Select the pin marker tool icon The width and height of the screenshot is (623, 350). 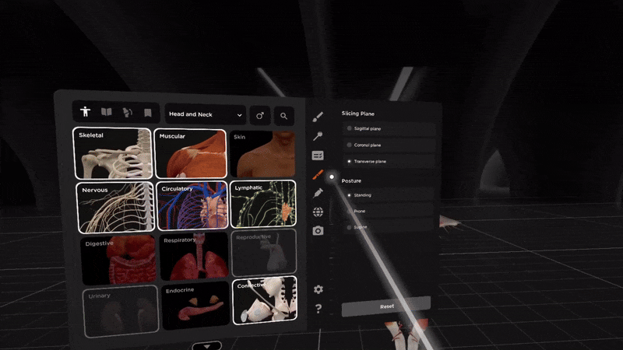click(x=318, y=136)
